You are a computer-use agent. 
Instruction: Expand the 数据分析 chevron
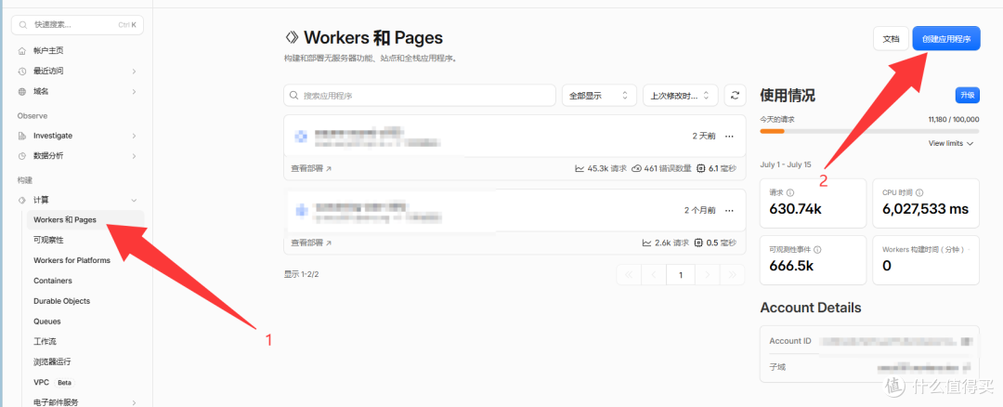pyautogui.click(x=135, y=156)
